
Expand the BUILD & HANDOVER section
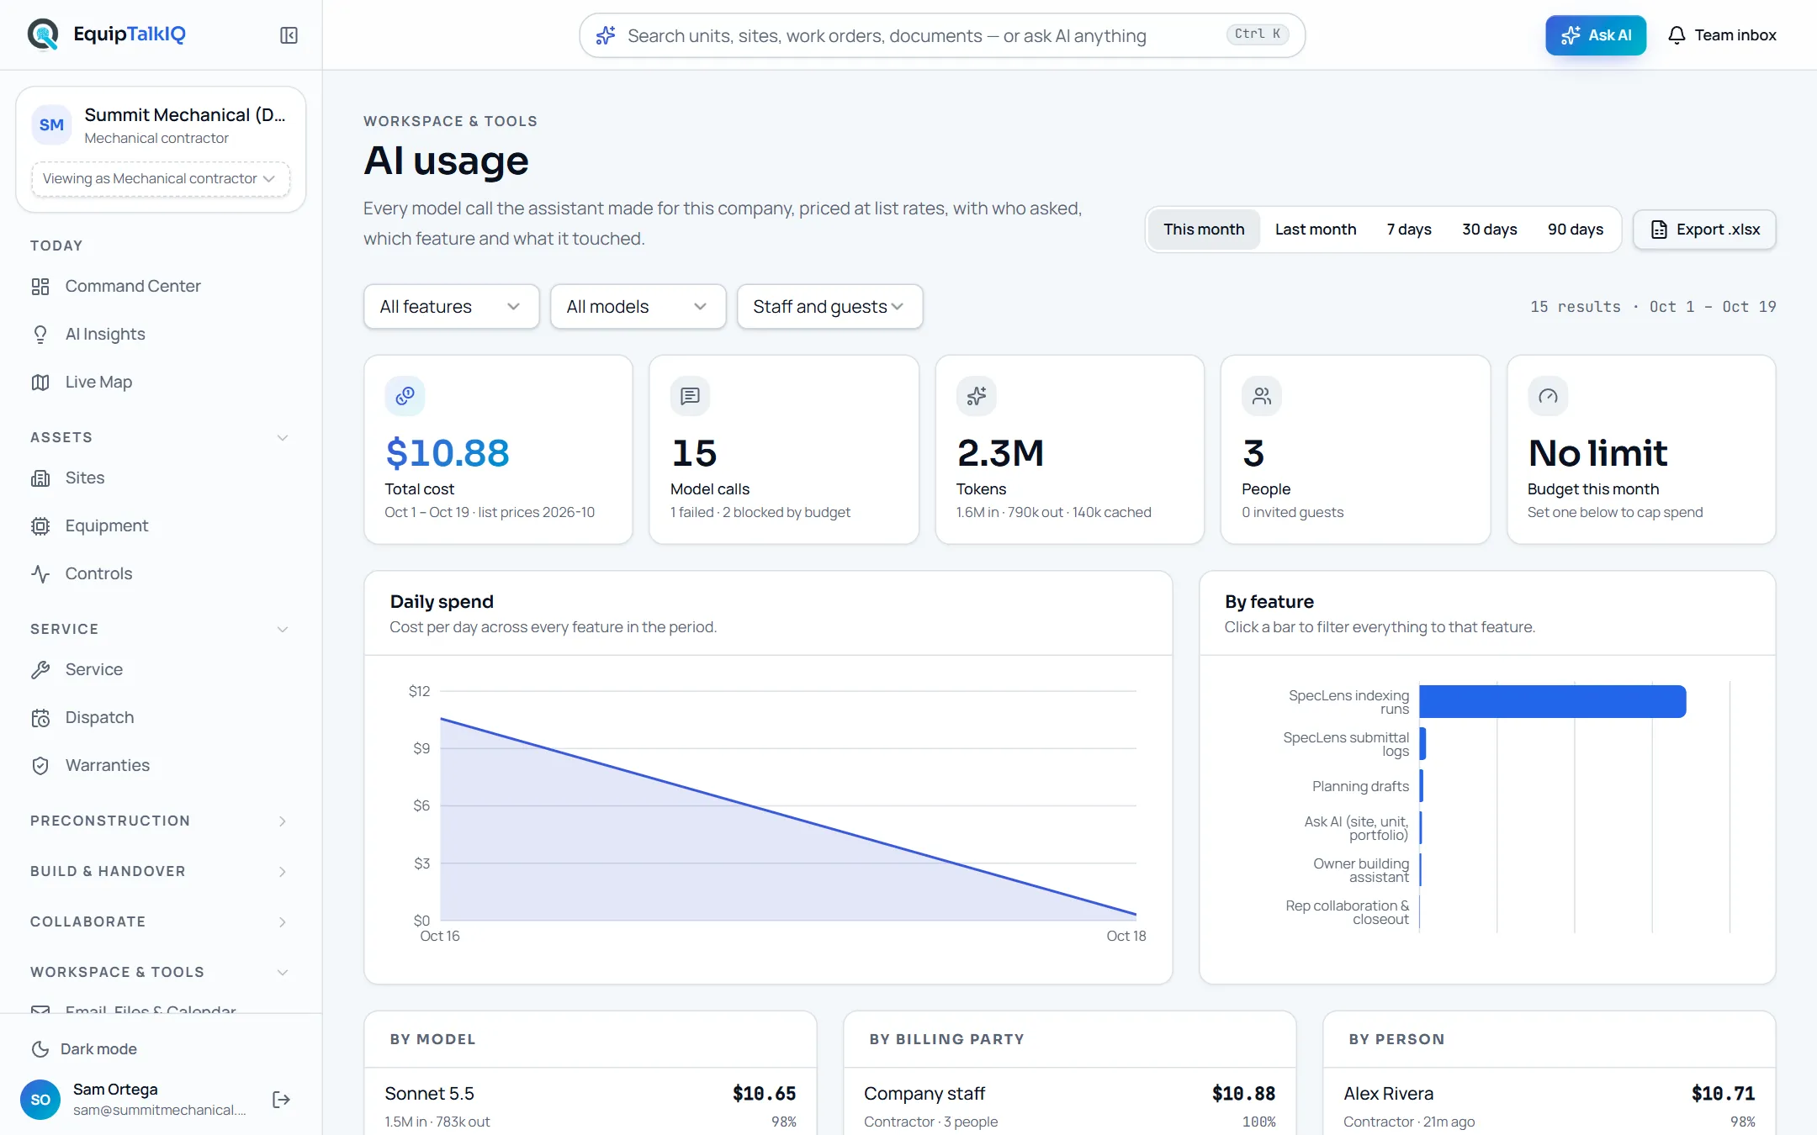click(x=160, y=871)
